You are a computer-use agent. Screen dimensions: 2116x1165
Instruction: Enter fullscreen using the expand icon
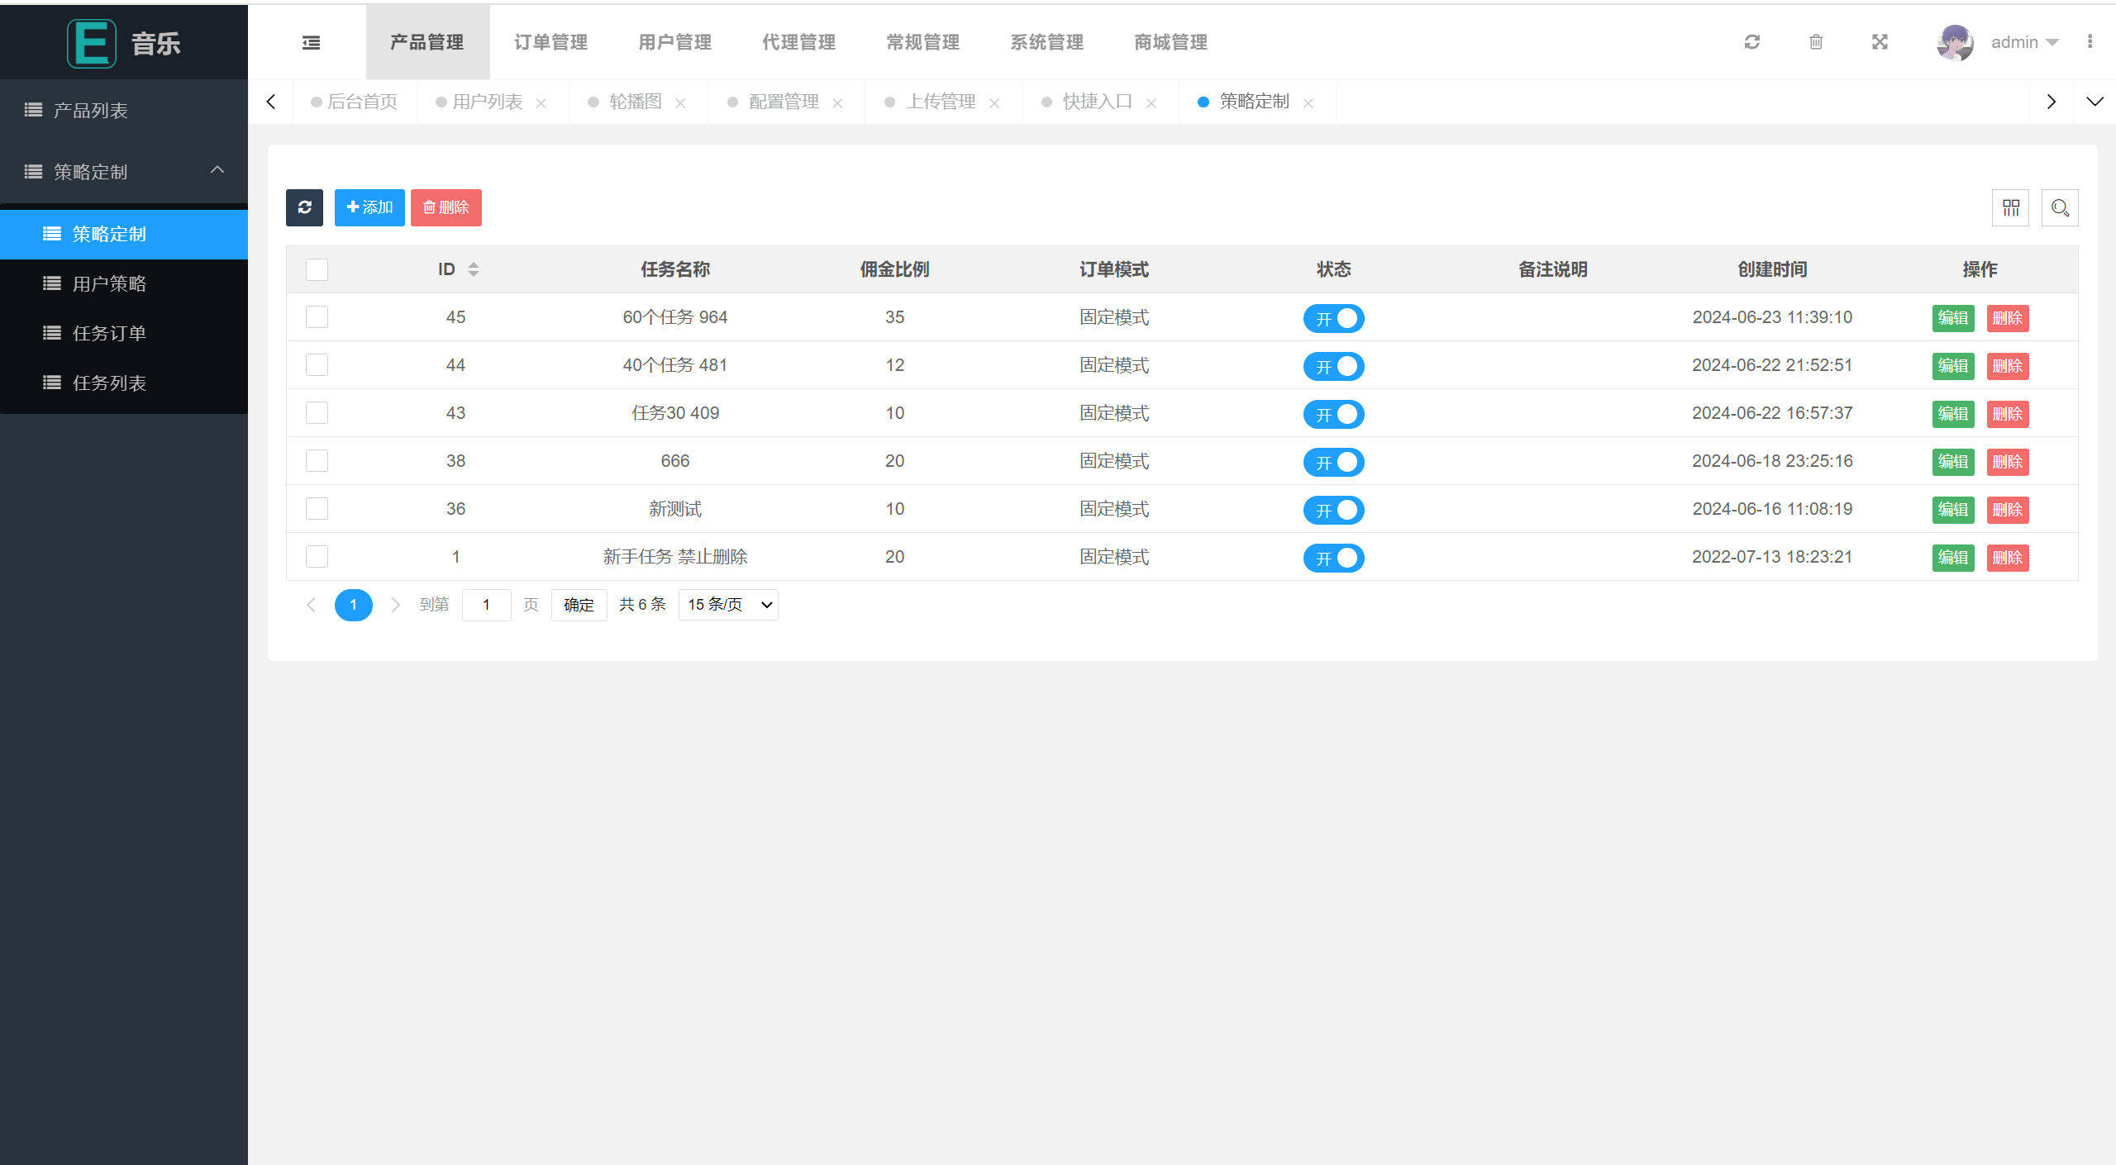[x=1880, y=42]
